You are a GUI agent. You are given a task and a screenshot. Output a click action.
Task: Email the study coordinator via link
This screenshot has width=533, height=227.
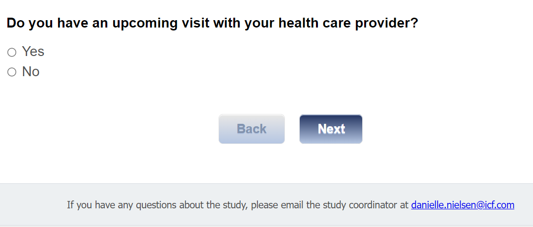[463, 205]
